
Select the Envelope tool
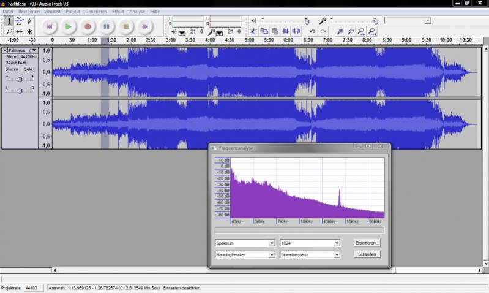point(19,21)
